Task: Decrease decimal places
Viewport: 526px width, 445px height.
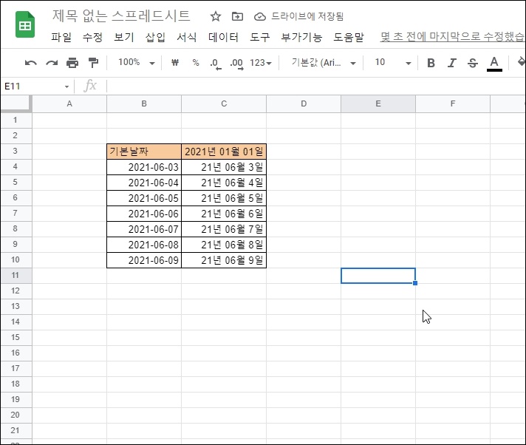Action: (216, 63)
